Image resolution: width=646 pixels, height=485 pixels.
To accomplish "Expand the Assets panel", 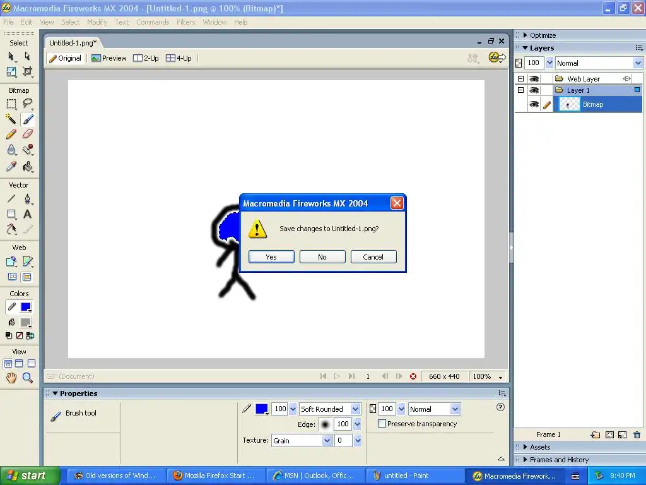I will [x=526, y=446].
